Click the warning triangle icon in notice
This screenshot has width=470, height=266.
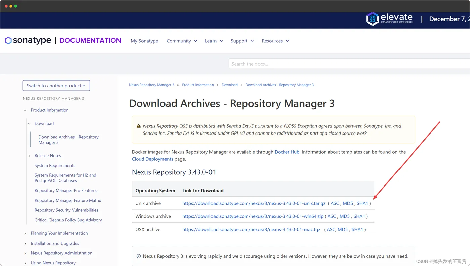[x=139, y=126]
